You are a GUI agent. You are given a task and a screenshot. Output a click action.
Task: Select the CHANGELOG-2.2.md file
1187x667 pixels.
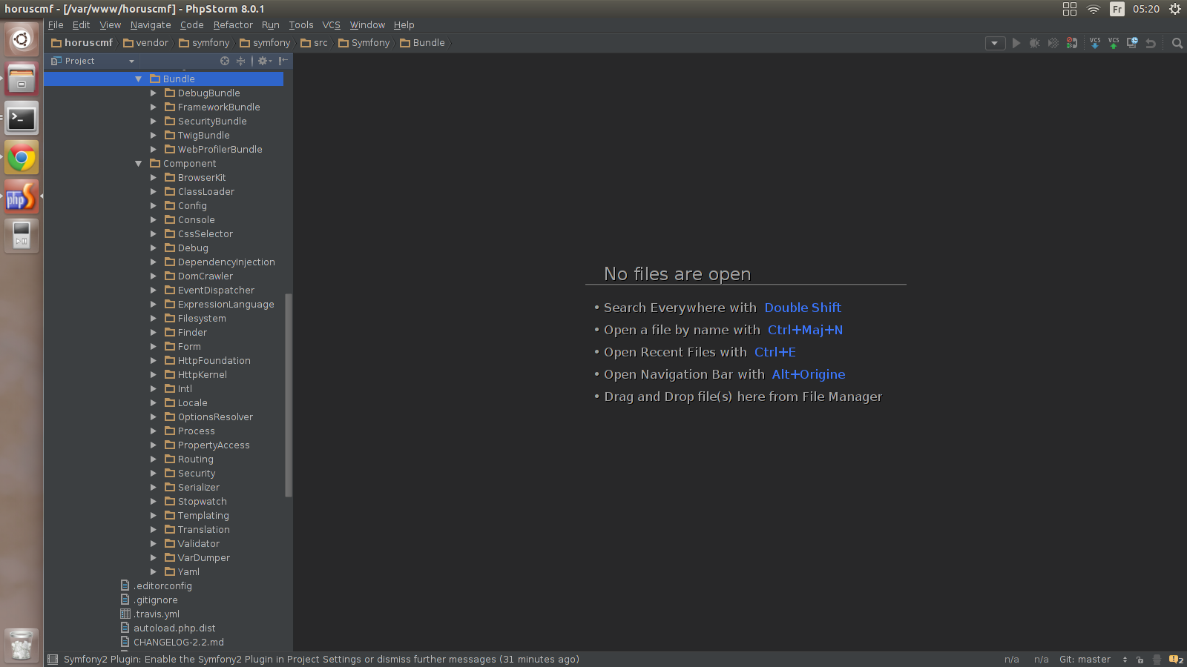click(x=172, y=643)
